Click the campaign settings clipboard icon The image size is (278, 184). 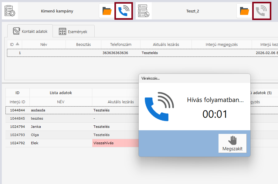10,11
